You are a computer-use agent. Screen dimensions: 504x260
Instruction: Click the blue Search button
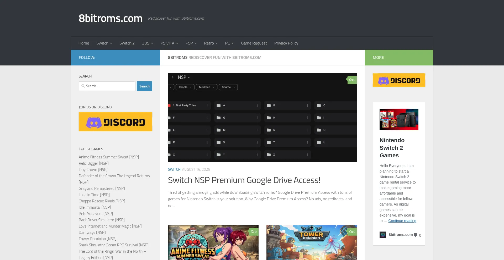click(144, 86)
